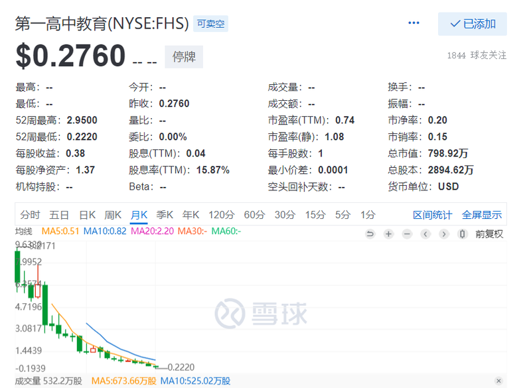Click the 股息(TTM) value 0.04
531x388 pixels.
196,154
